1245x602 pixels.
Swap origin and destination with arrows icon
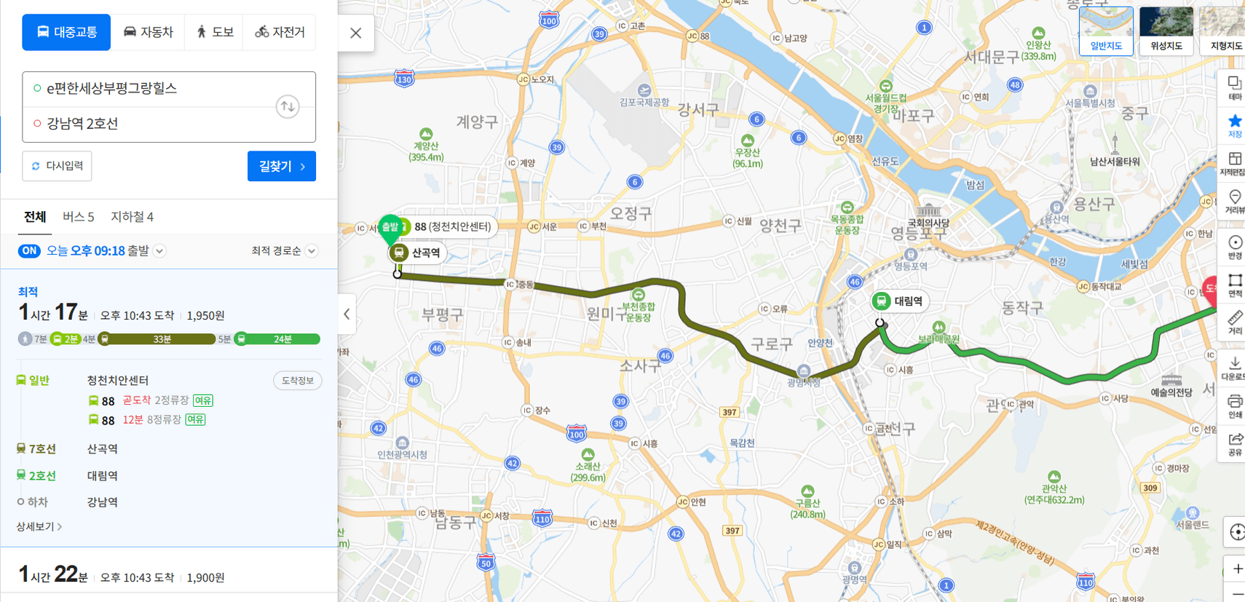click(x=288, y=107)
